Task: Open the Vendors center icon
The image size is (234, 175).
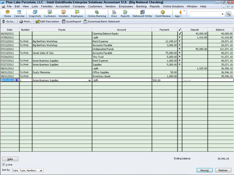Action: 63,14
